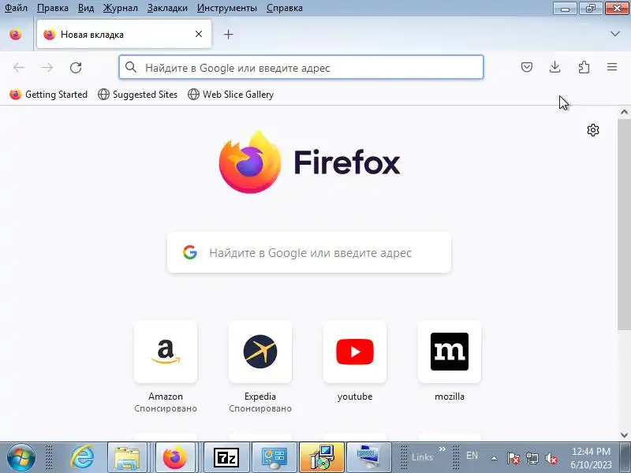This screenshot has height=473, width=631.
Task: Open Windows Explorer folder on taskbar
Action: (127, 457)
